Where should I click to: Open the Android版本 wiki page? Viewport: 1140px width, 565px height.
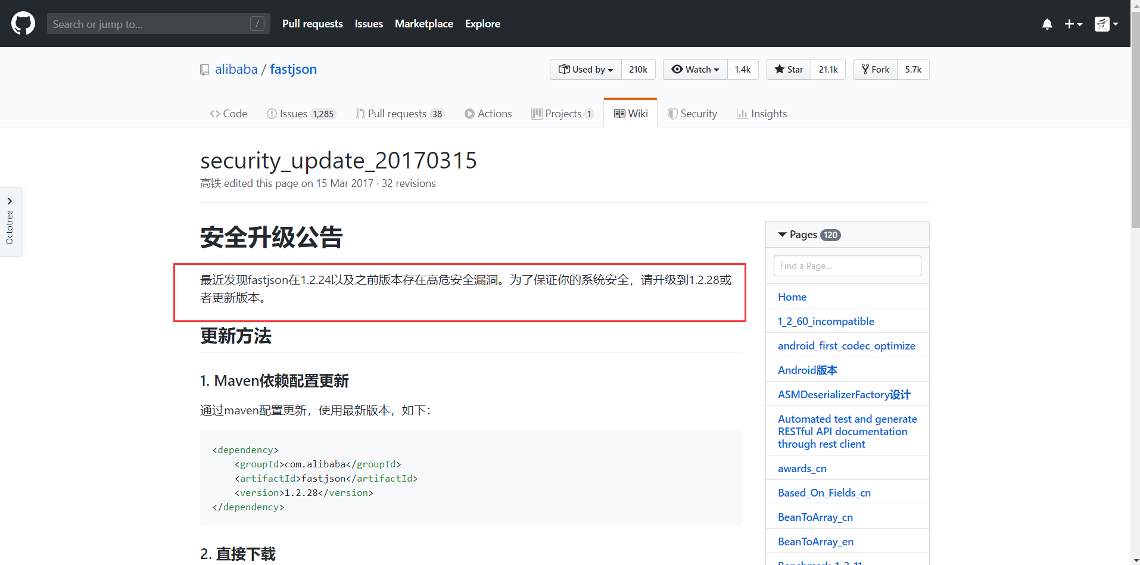pyautogui.click(x=807, y=370)
